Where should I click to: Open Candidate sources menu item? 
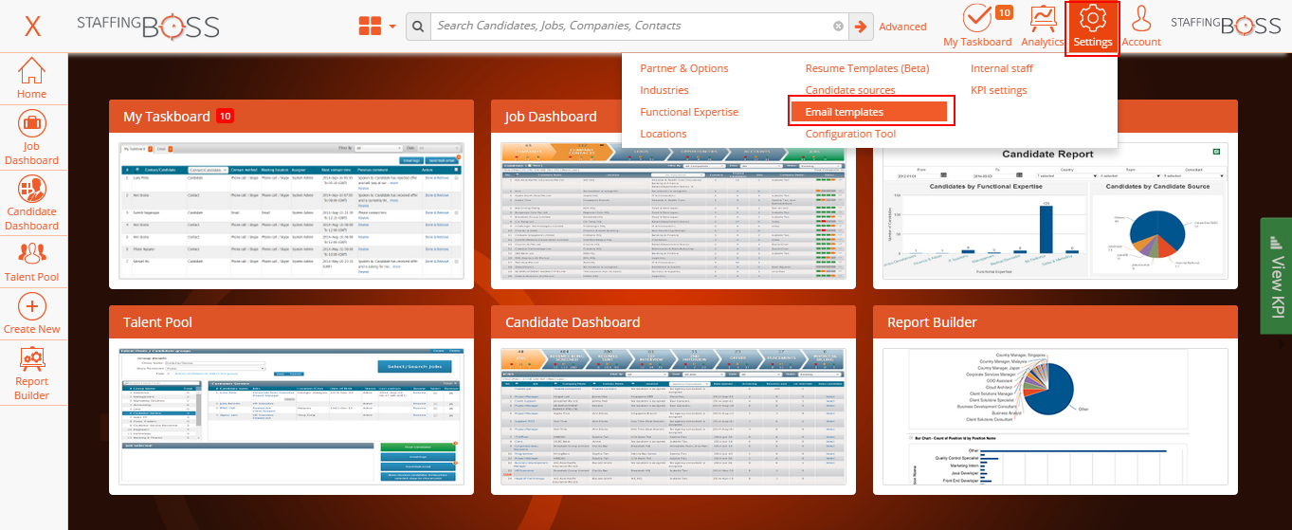pyautogui.click(x=850, y=90)
